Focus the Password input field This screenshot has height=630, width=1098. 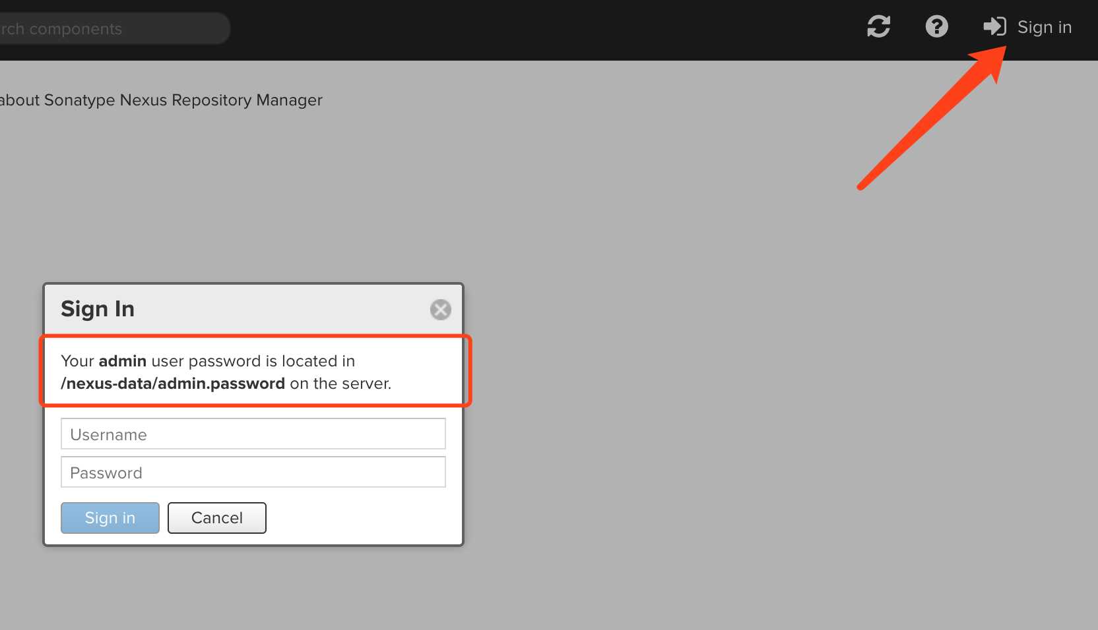(x=253, y=472)
